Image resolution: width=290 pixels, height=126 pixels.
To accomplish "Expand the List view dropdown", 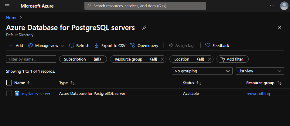I will pyautogui.click(x=260, y=71).
